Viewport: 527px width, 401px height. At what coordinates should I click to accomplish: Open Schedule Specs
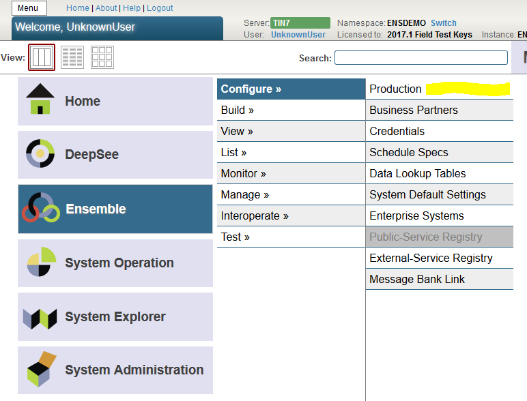(x=440, y=153)
